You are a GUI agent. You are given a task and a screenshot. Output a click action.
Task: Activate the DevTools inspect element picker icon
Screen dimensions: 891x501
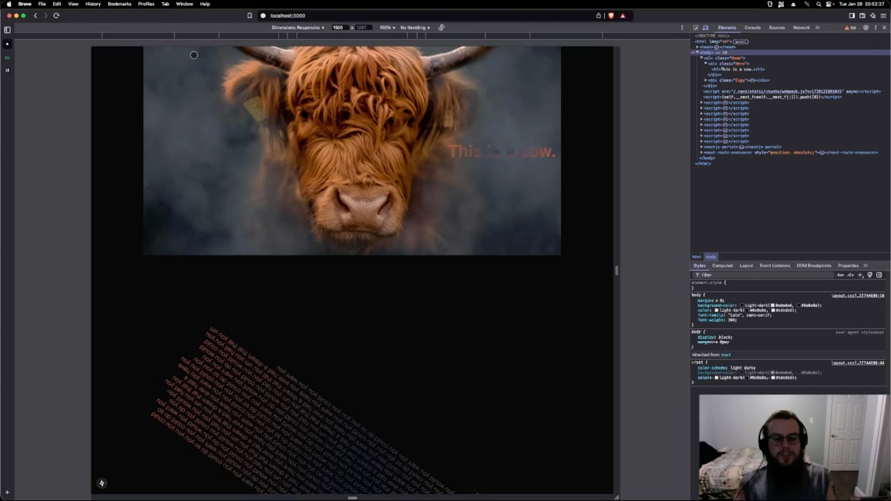695,27
